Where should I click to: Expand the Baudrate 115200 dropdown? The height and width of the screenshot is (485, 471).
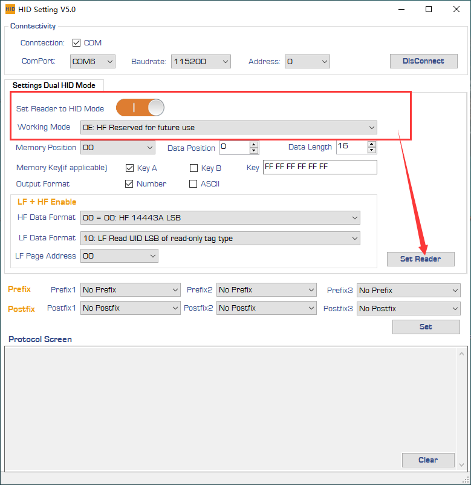[201, 61]
